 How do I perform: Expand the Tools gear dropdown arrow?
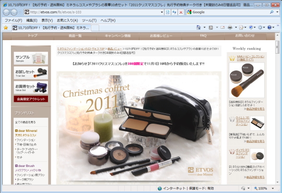(264, 28)
